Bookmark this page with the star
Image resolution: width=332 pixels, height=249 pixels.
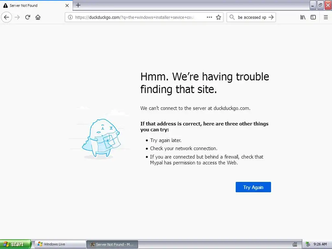click(x=219, y=17)
